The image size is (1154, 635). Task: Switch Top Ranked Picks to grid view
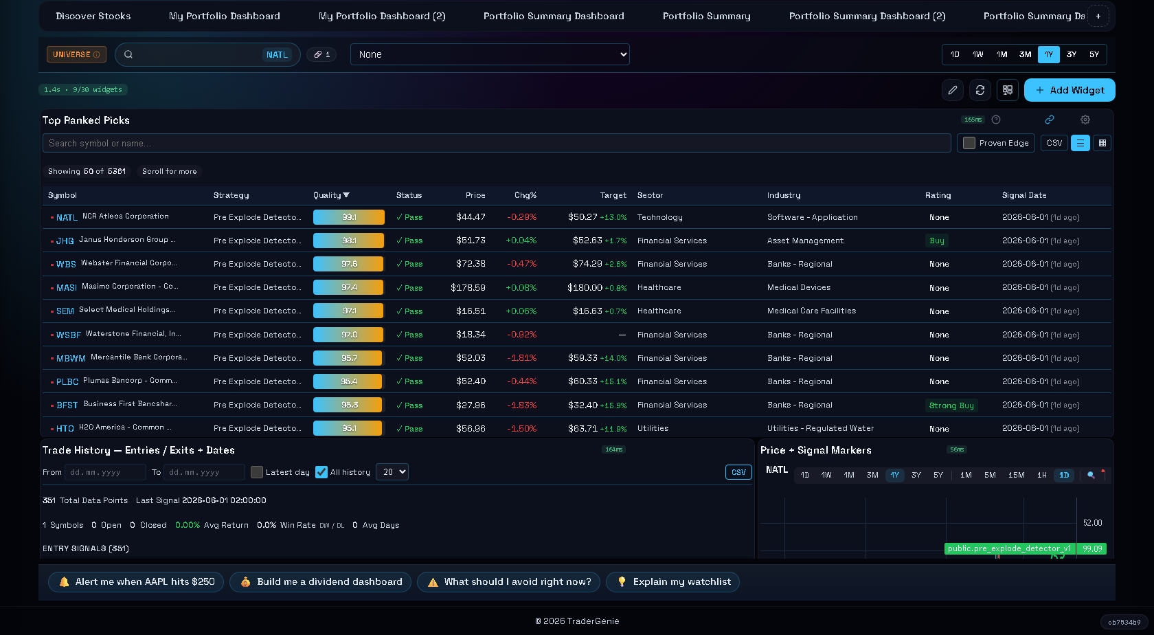tap(1102, 143)
